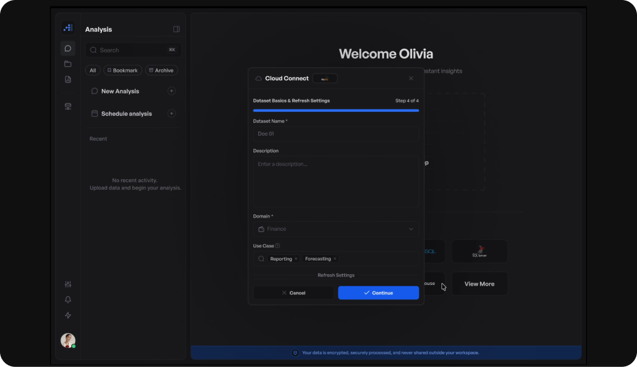Click the lightning bolt sidebar icon
The width and height of the screenshot is (637, 367).
tap(68, 315)
